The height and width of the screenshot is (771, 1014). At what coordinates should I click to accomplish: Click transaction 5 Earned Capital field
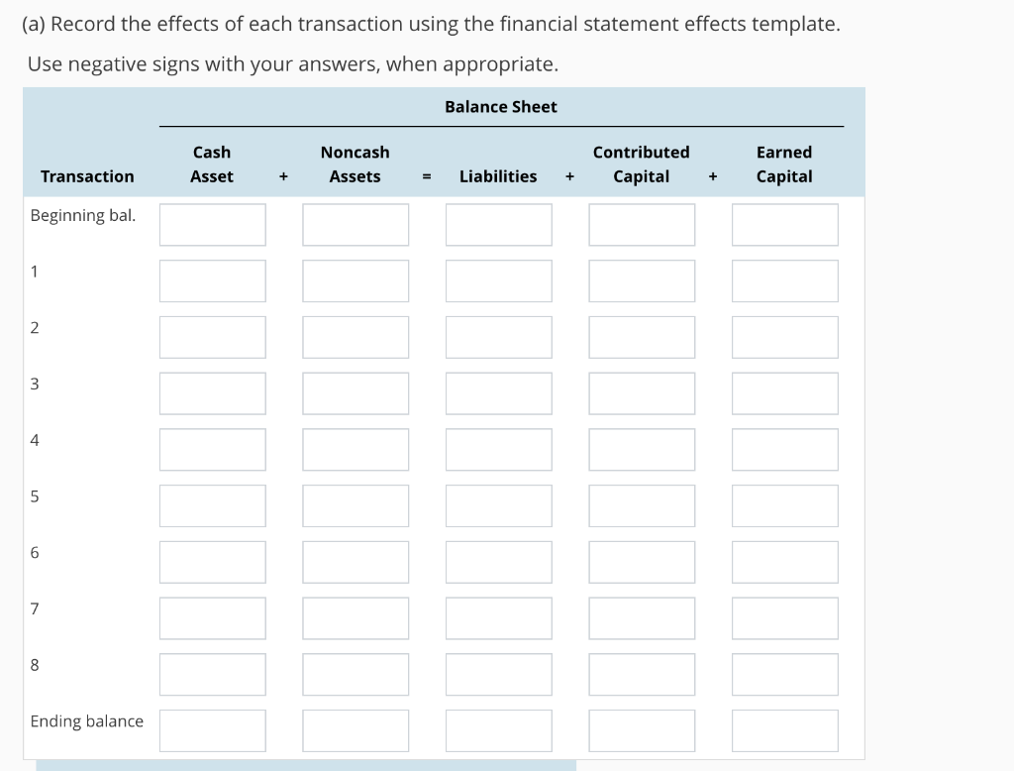pyautogui.click(x=784, y=505)
